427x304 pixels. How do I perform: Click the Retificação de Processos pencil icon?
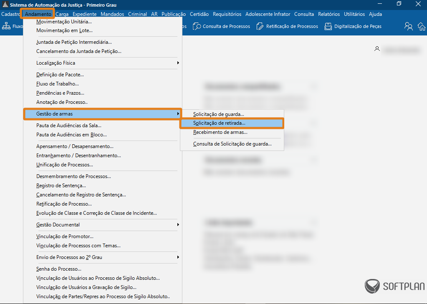[x=260, y=26]
